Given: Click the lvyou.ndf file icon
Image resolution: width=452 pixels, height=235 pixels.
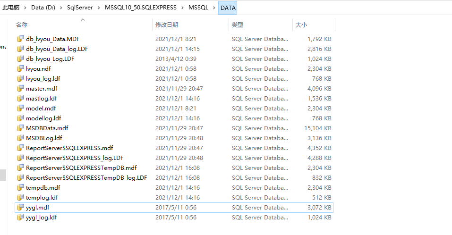Looking at the screenshot, I should tap(20, 68).
